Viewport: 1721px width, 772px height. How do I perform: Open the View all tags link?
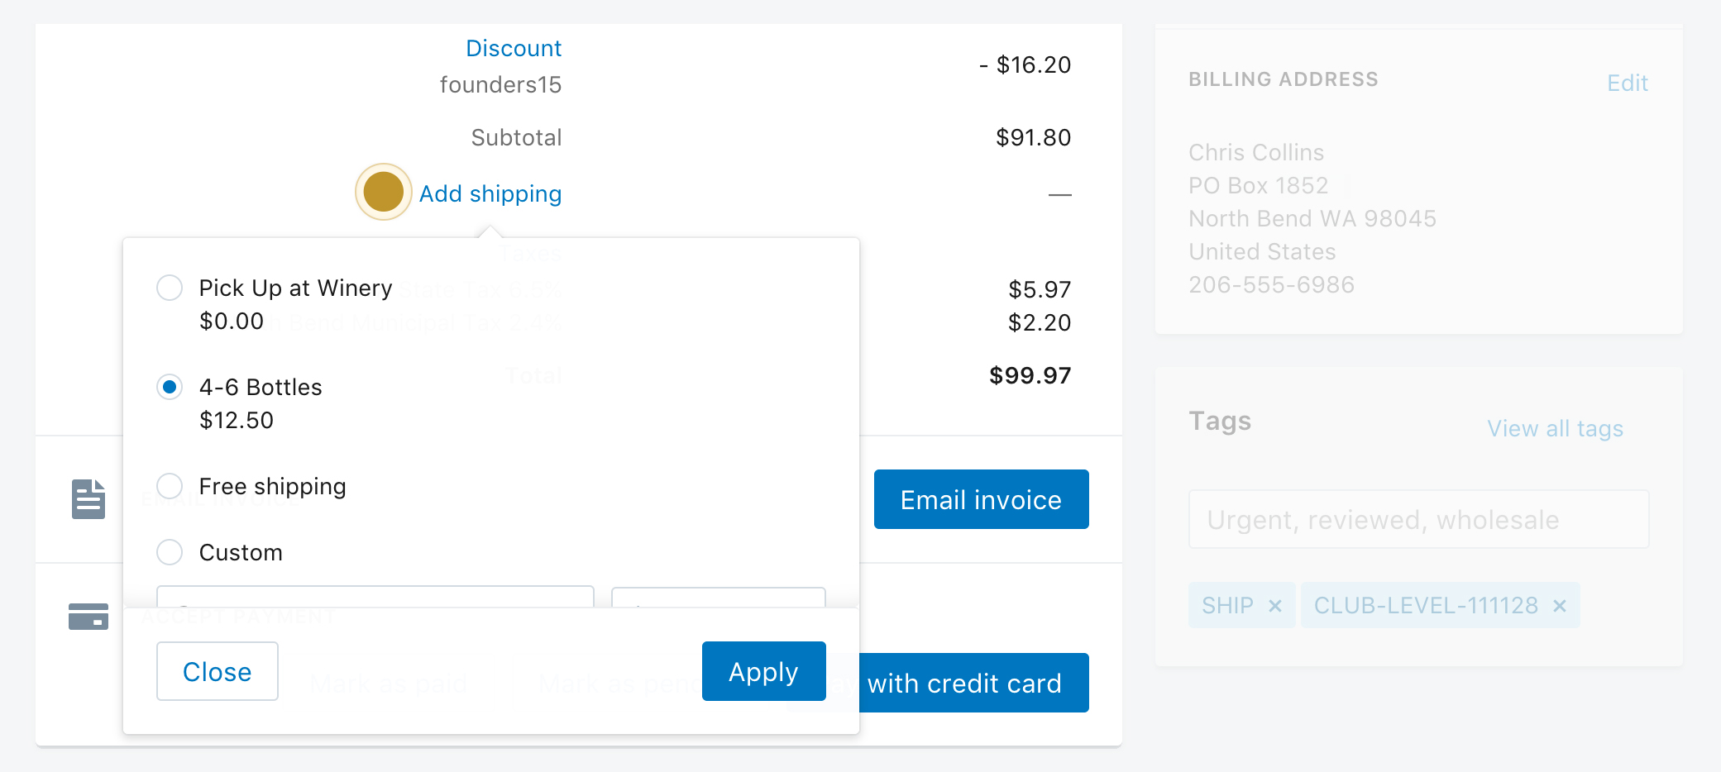tap(1555, 428)
